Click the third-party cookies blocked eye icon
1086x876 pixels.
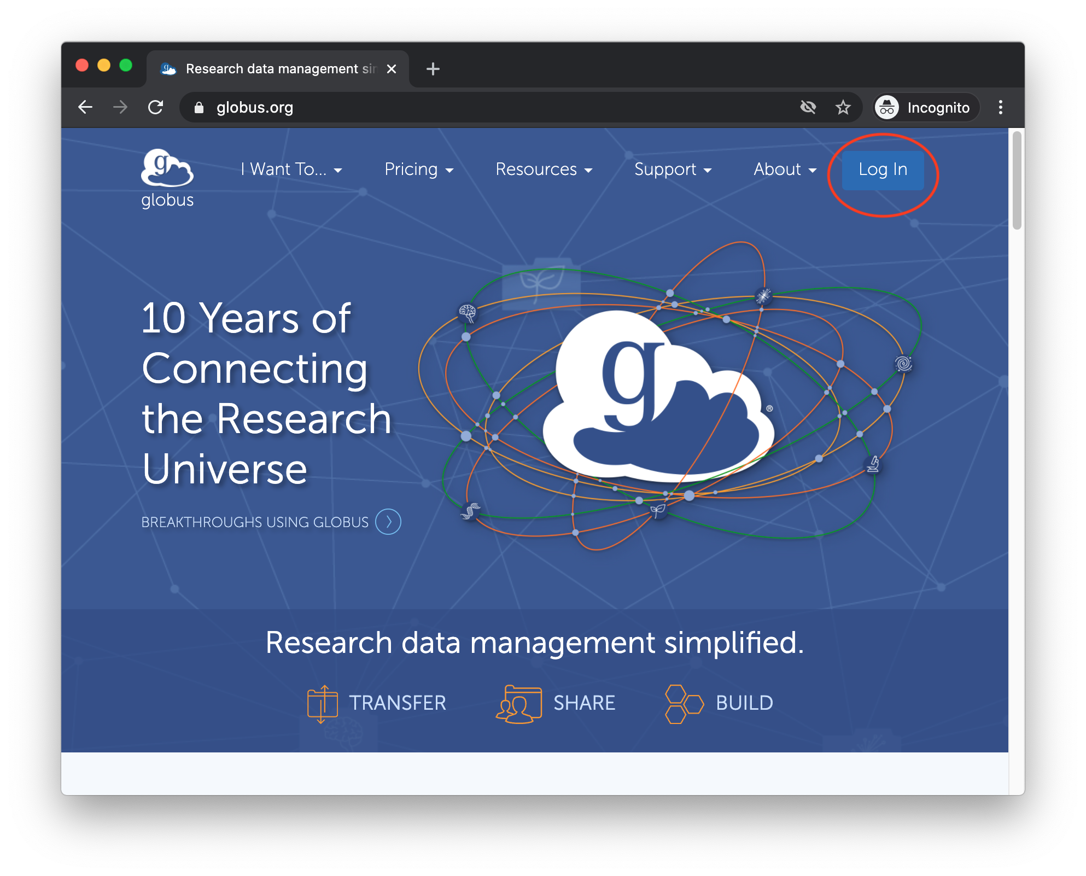pyautogui.click(x=808, y=107)
